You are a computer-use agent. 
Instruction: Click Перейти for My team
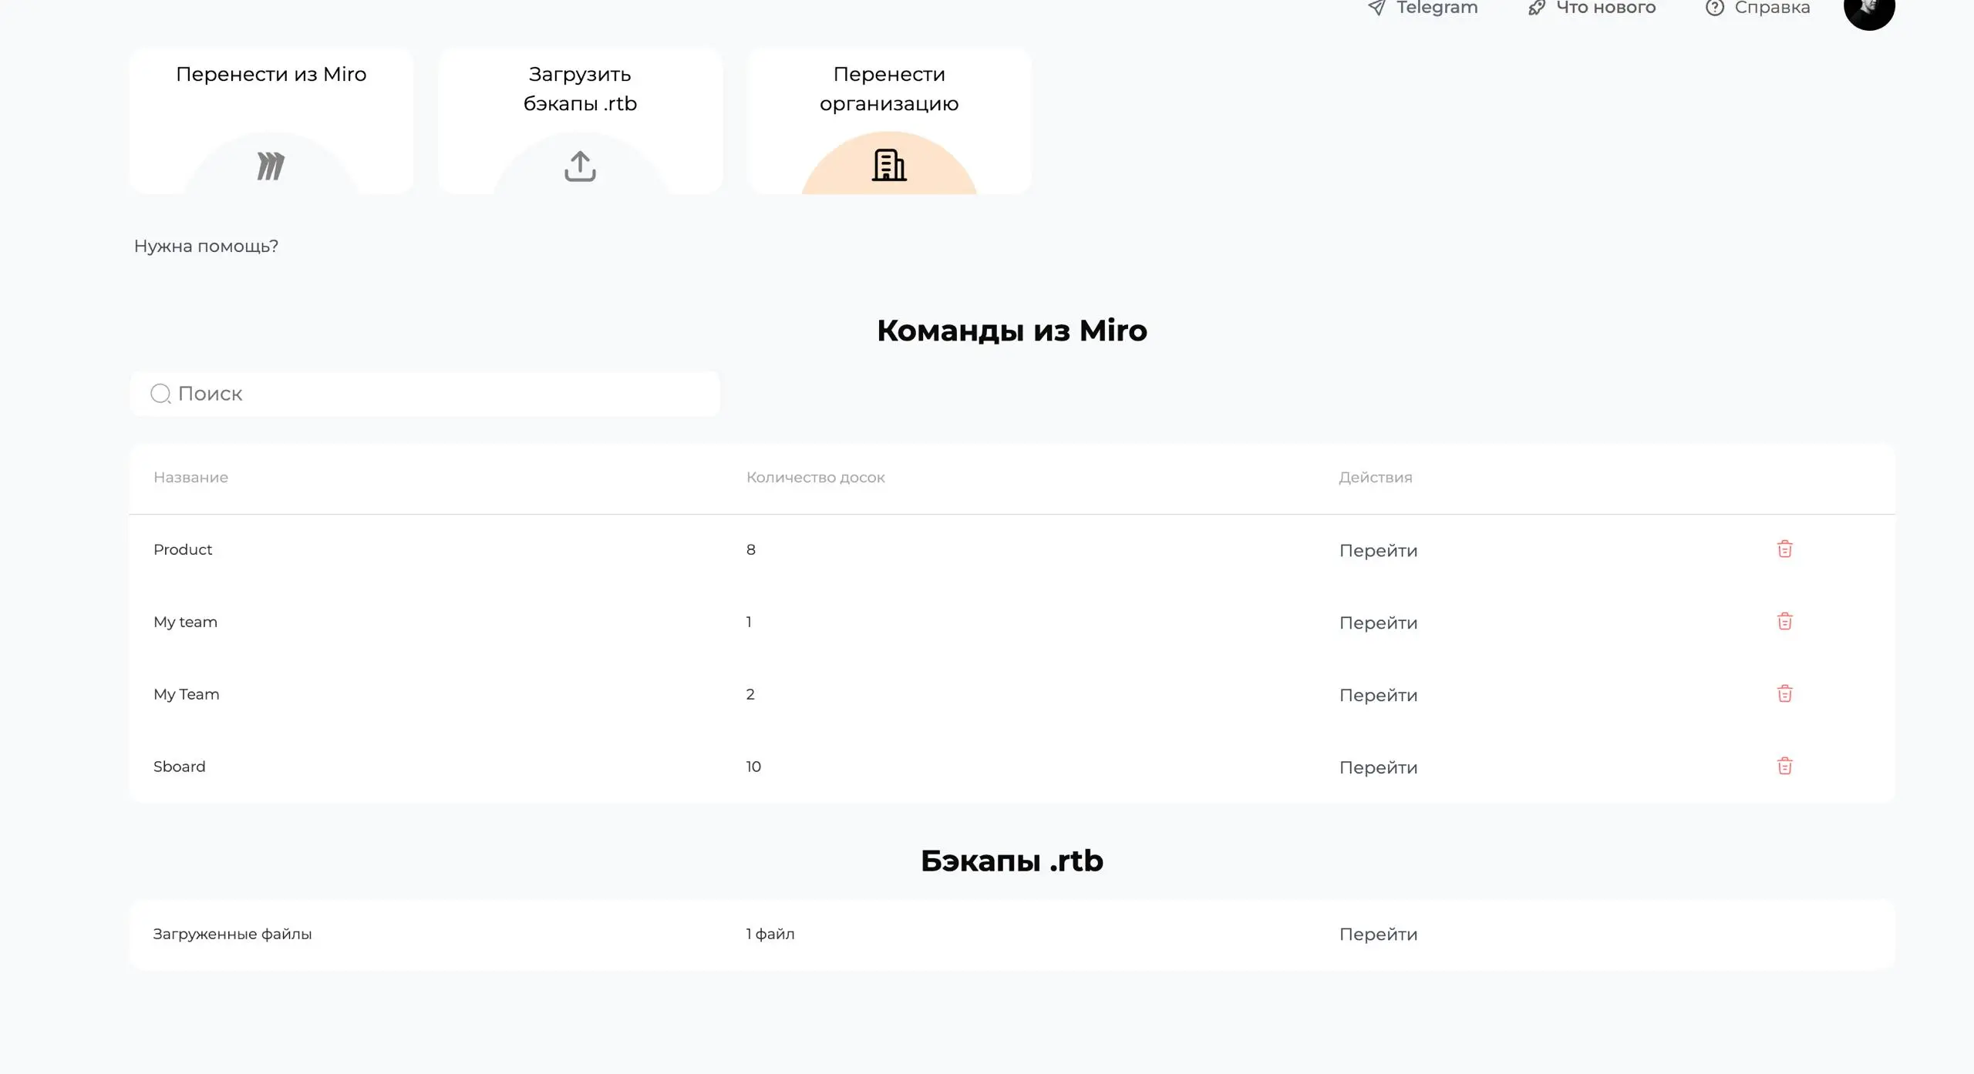pos(1378,623)
